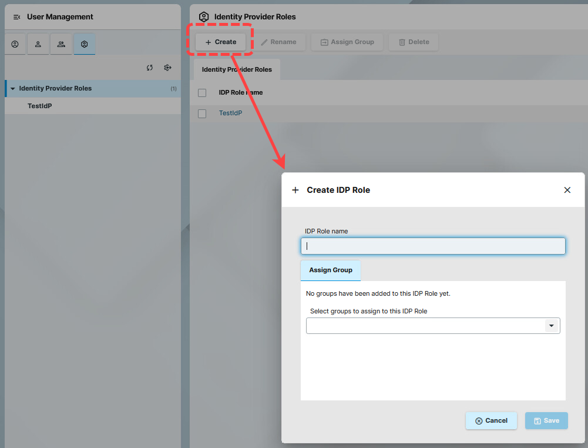Open the account circle tab icon

15,44
